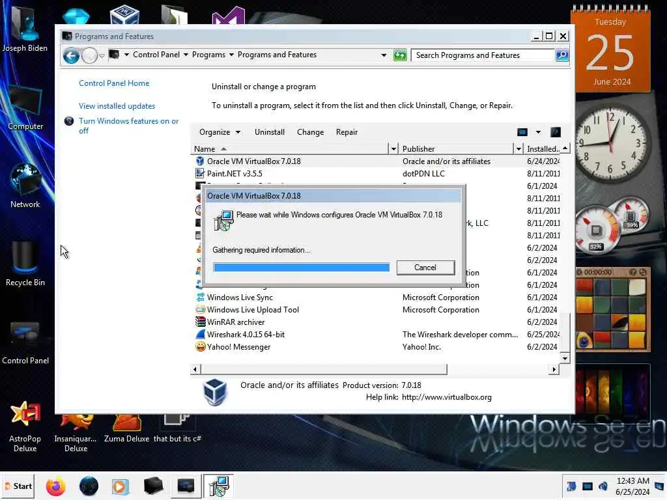Open the recent pages dropdown arrow
The image size is (667, 500).
tap(102, 56)
